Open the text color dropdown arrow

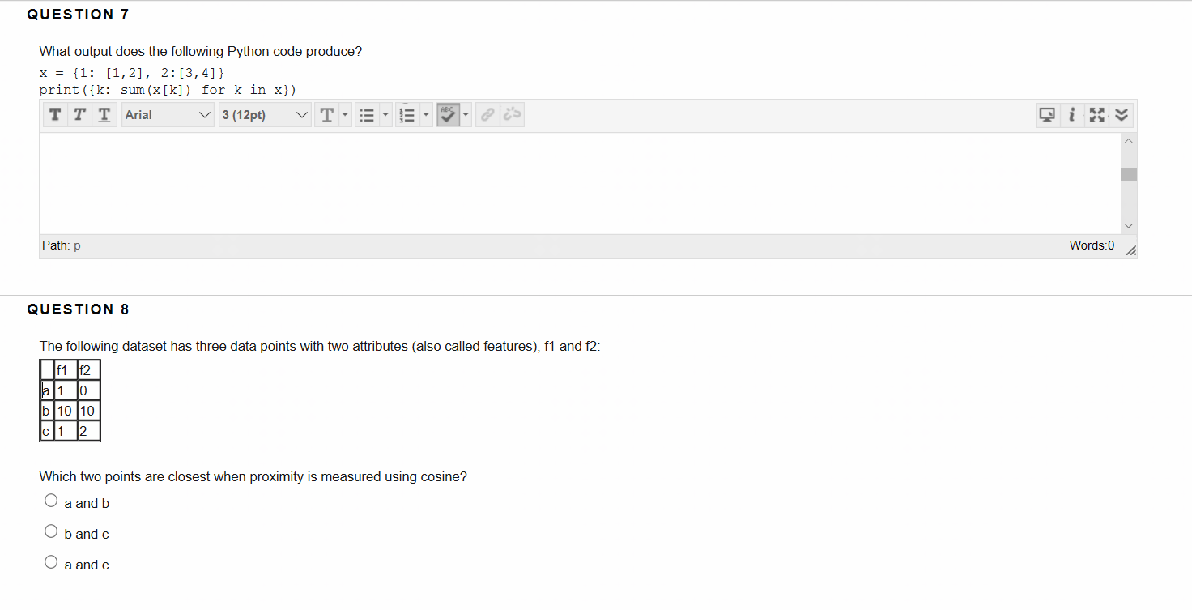point(345,115)
